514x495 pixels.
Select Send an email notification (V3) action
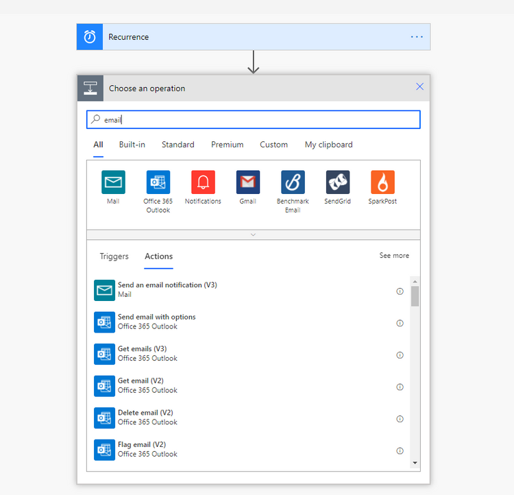[249, 290]
